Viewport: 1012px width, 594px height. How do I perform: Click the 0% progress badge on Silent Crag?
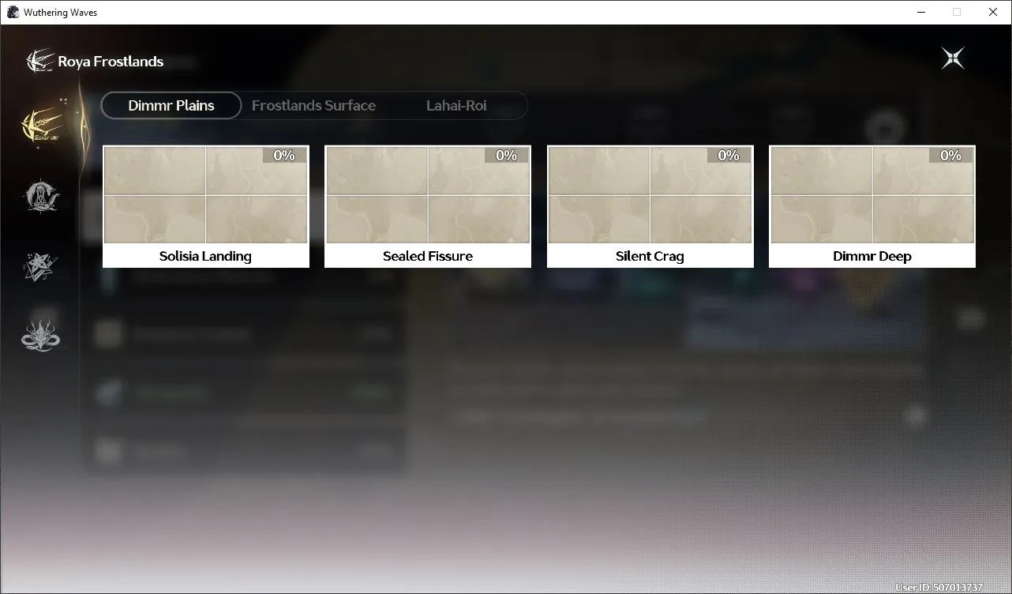729,156
